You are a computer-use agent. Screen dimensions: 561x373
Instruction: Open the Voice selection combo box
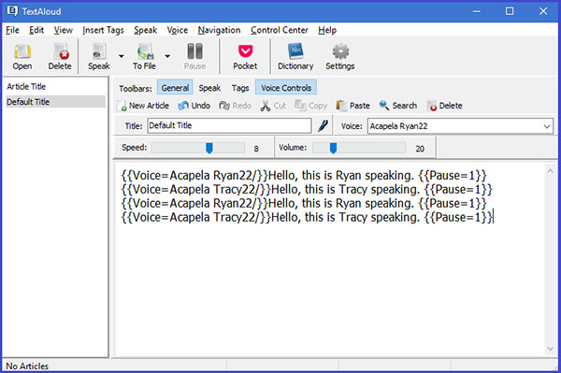(x=460, y=126)
